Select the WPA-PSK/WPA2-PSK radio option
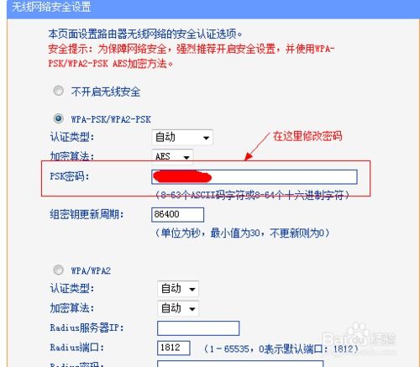This screenshot has height=367, width=420. [x=58, y=118]
